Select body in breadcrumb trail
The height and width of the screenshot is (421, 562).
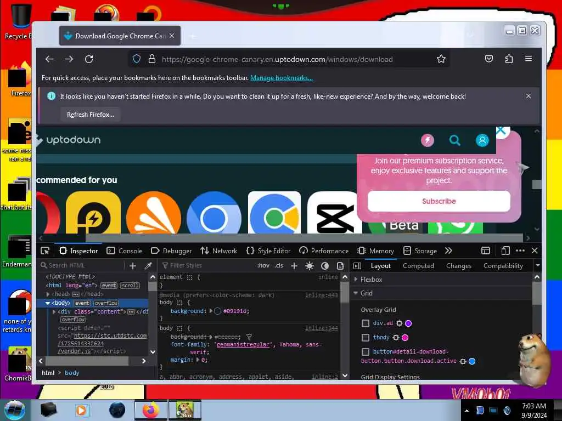(x=72, y=373)
